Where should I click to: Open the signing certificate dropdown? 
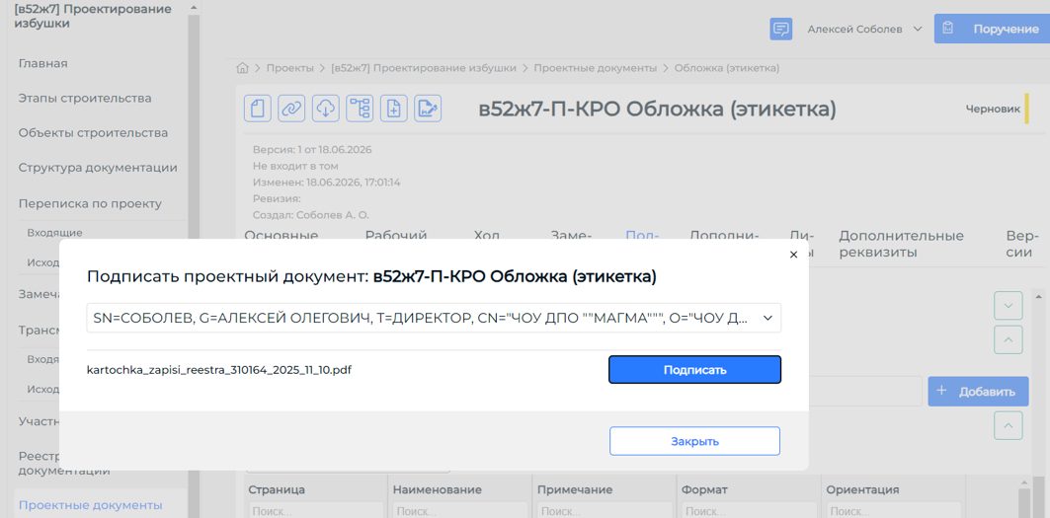tap(434, 319)
